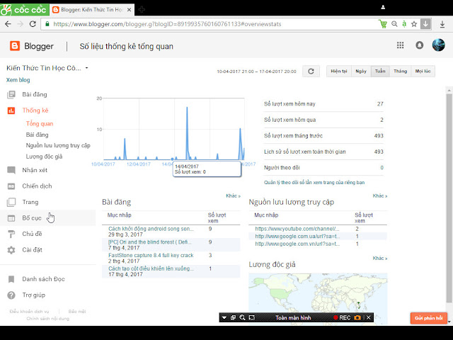This screenshot has width=453, height=340.
Task: Click the red REC record button
Action: coord(342,318)
